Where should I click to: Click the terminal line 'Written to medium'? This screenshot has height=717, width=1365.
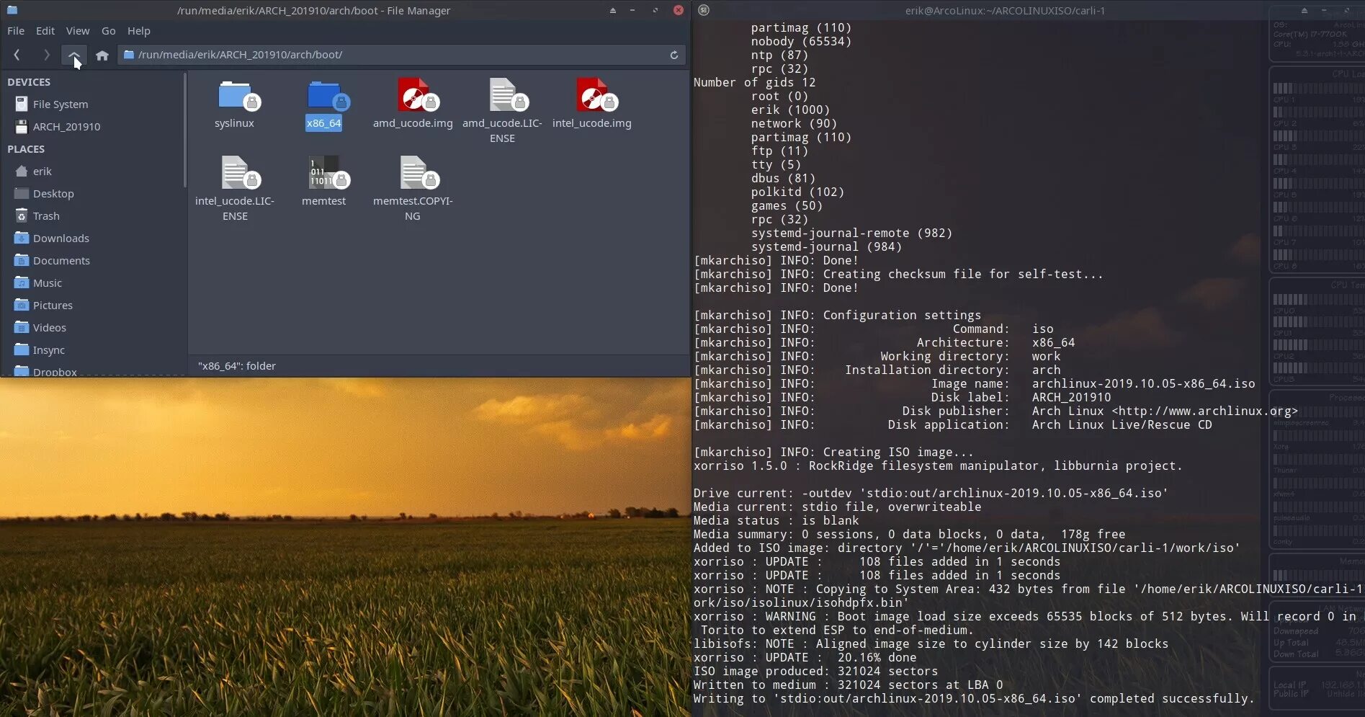(x=848, y=685)
